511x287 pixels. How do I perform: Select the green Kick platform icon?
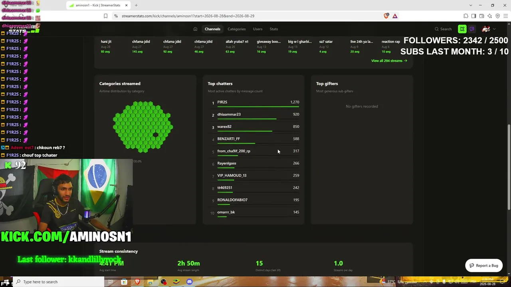(462, 29)
